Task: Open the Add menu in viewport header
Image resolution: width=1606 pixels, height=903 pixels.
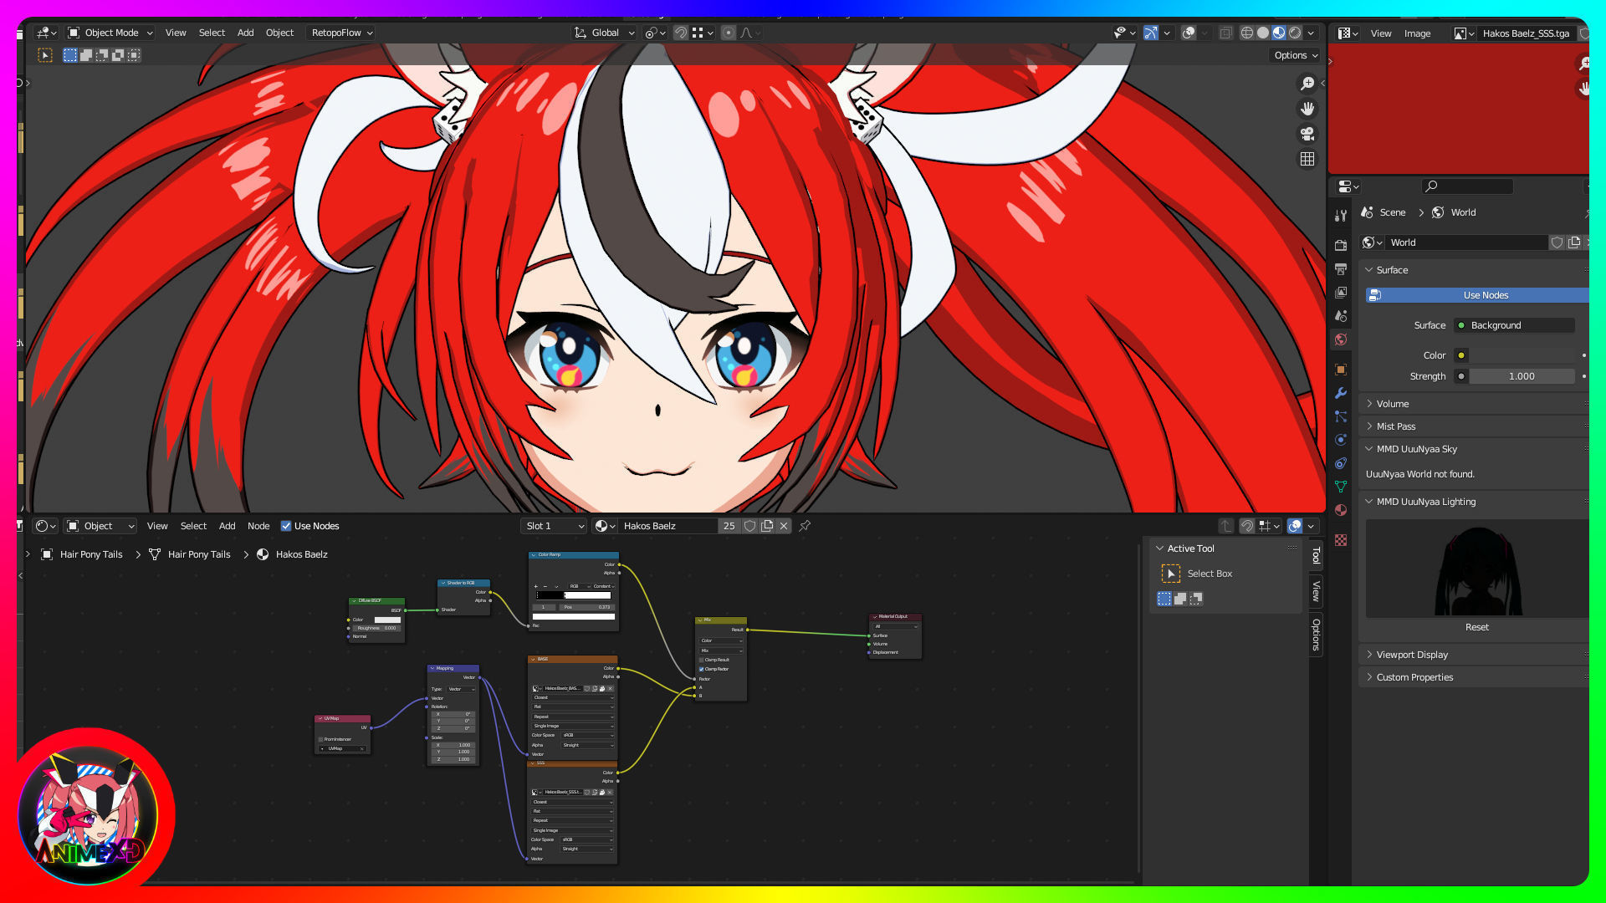Action: 245,33
